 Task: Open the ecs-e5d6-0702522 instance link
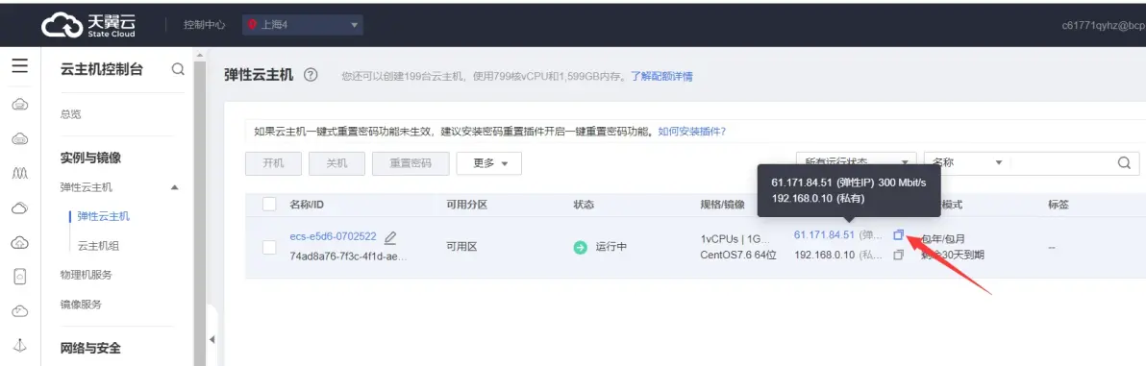(x=334, y=236)
